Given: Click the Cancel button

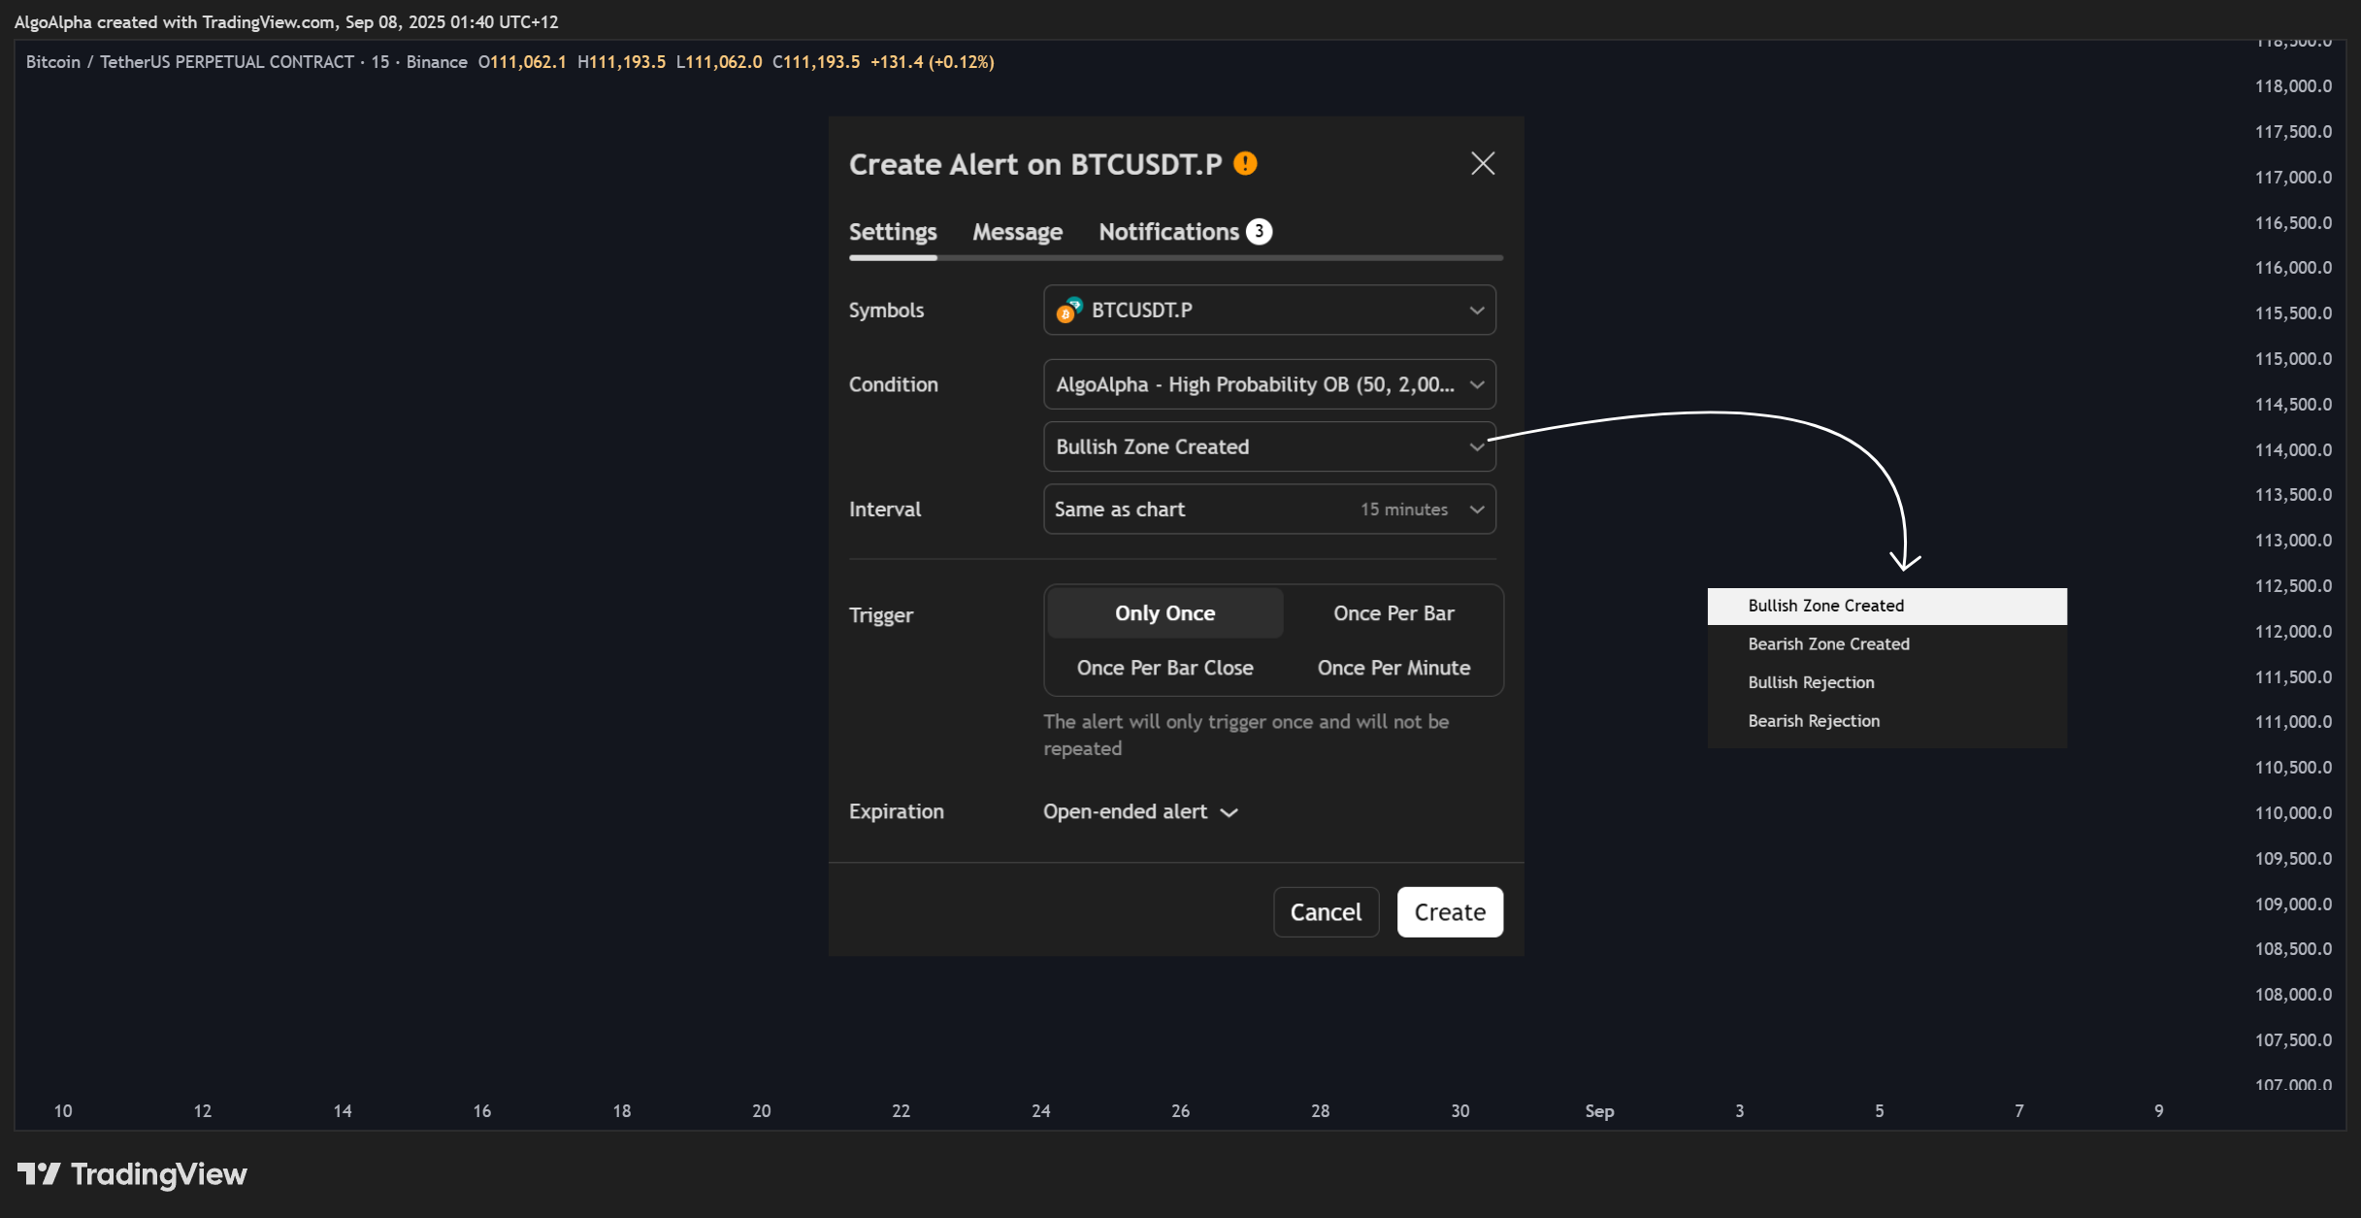Looking at the screenshot, I should click(1326, 911).
